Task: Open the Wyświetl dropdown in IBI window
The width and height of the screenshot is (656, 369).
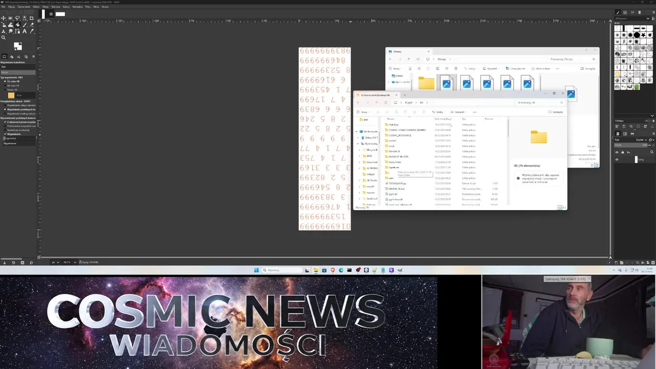Action: point(459,112)
